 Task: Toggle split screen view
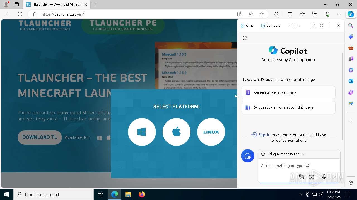coord(290,14)
